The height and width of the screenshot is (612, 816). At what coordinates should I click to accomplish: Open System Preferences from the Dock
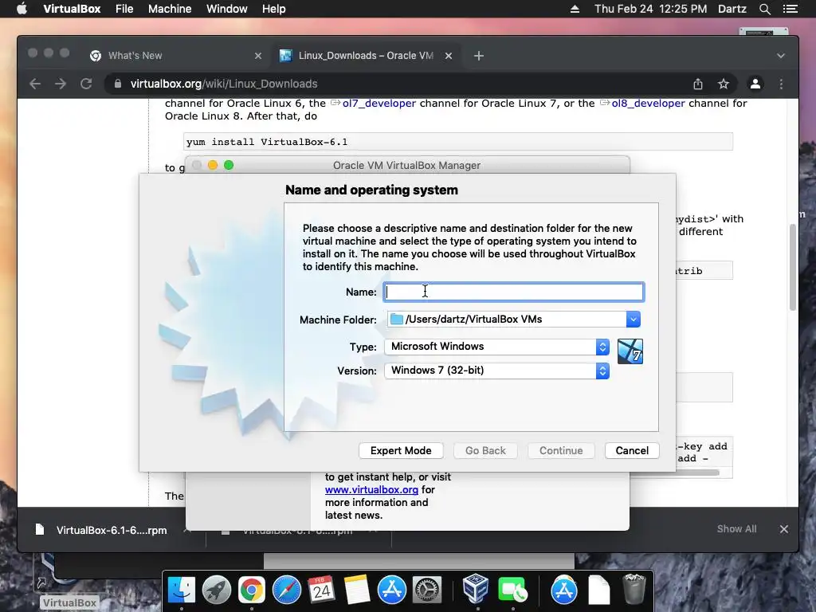click(427, 590)
